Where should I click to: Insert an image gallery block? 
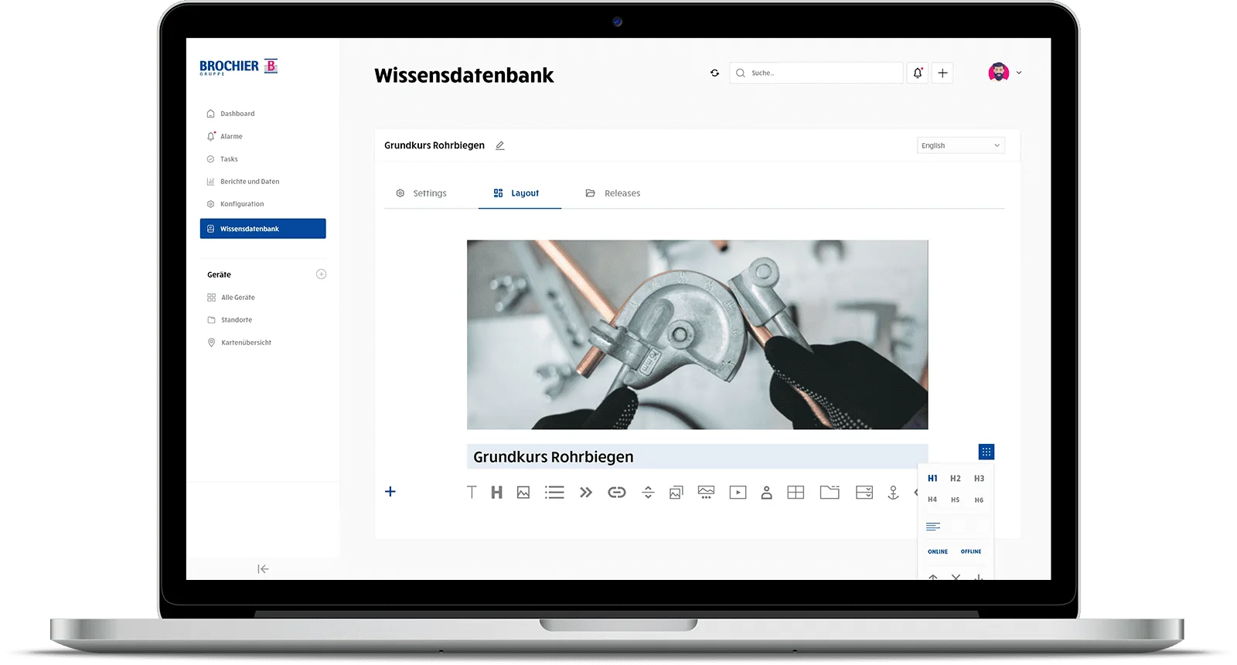point(676,493)
